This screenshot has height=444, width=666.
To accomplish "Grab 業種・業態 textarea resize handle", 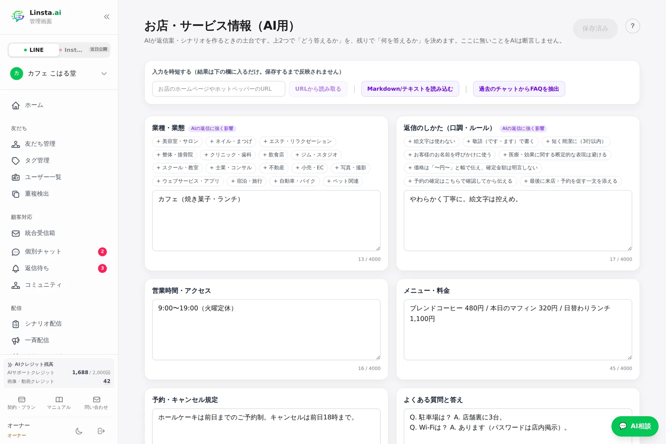I will click(x=378, y=248).
